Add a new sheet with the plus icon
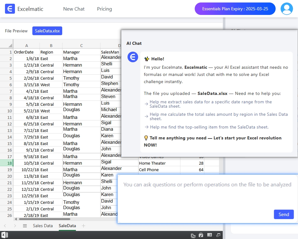Screen dimensions: 298x239 coord(83,226)
